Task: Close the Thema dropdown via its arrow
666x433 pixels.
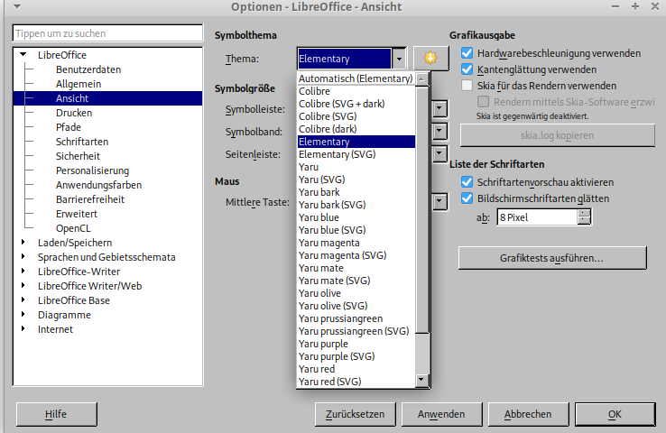Action: pos(399,59)
